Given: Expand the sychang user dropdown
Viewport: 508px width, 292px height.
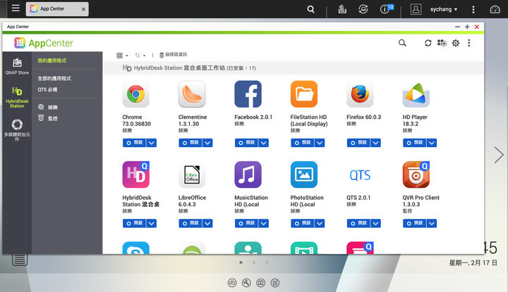Looking at the screenshot, I should [444, 9].
